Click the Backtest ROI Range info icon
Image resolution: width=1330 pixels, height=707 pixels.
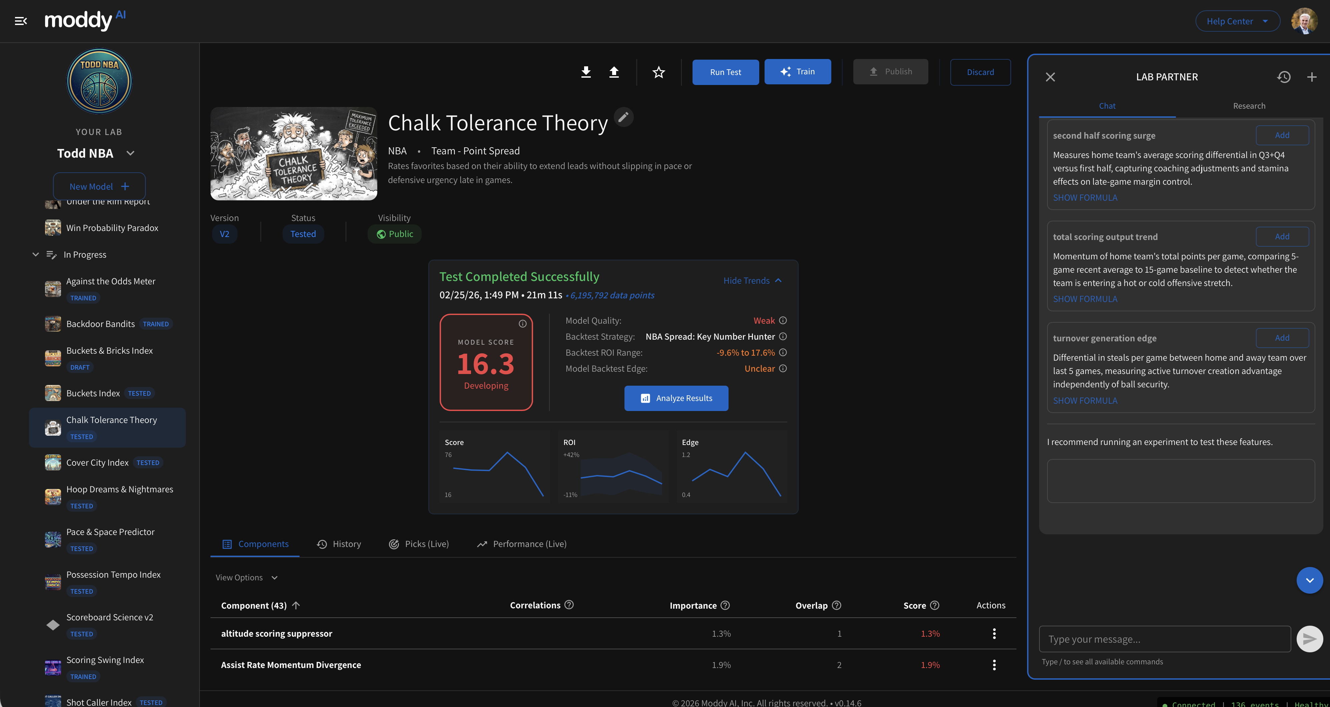point(783,352)
